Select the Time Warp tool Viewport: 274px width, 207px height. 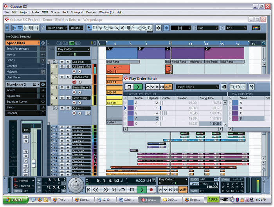[128, 28]
